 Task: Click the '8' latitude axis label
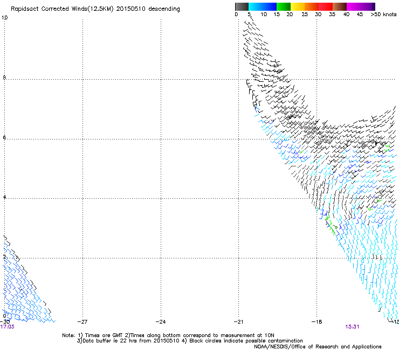pyautogui.click(x=4, y=78)
